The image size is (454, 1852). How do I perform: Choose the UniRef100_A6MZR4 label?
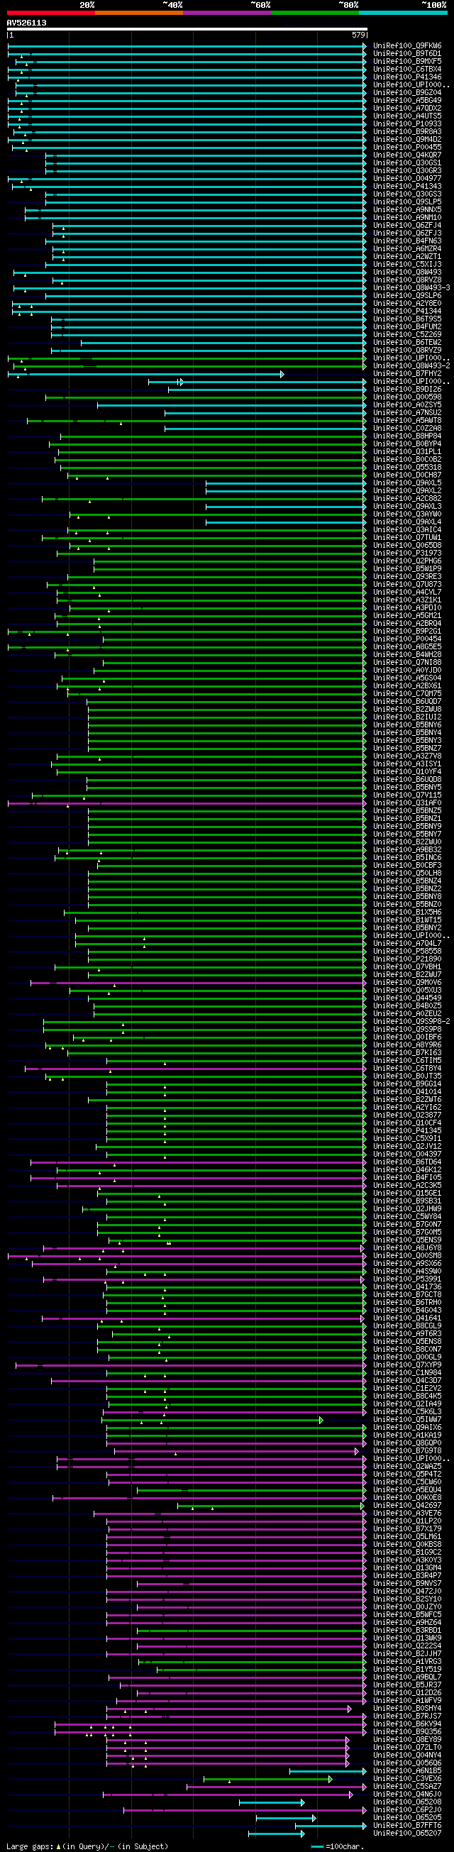[x=407, y=250]
